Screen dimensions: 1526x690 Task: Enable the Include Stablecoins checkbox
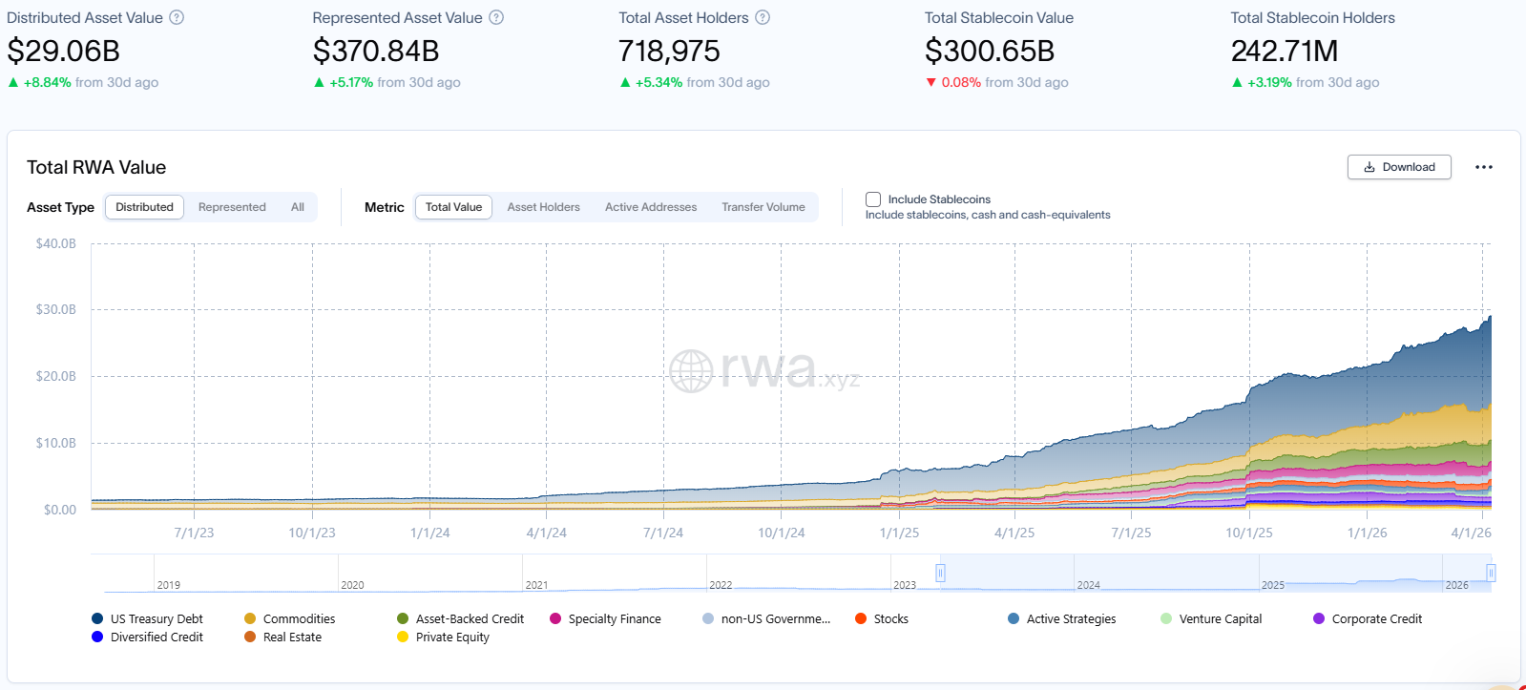click(x=873, y=199)
